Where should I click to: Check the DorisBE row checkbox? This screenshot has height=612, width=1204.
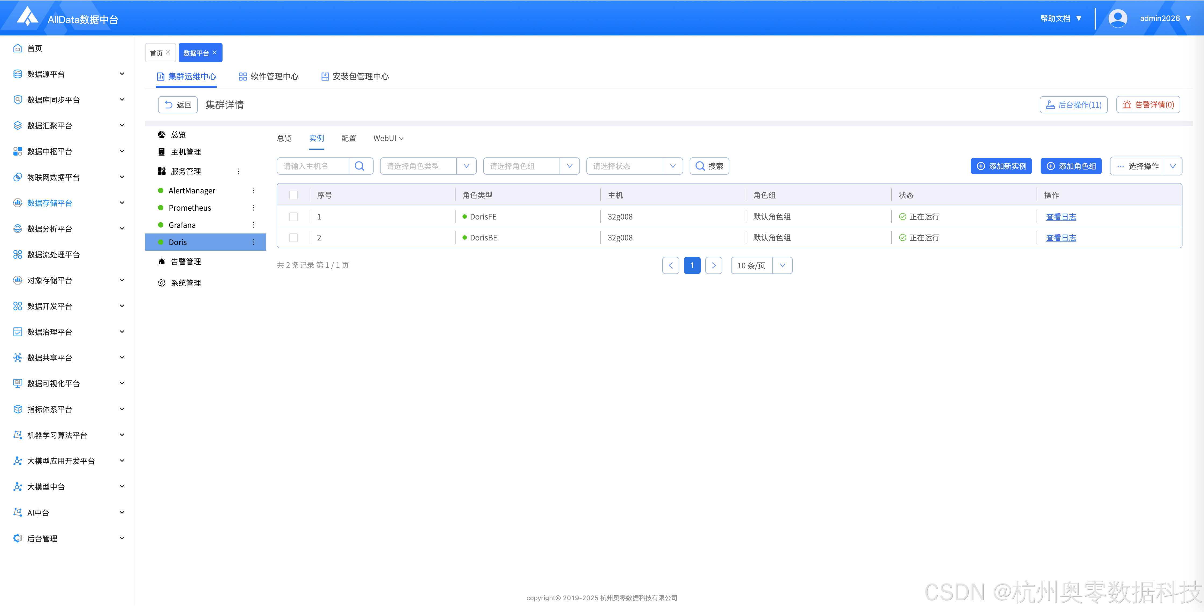(x=293, y=238)
